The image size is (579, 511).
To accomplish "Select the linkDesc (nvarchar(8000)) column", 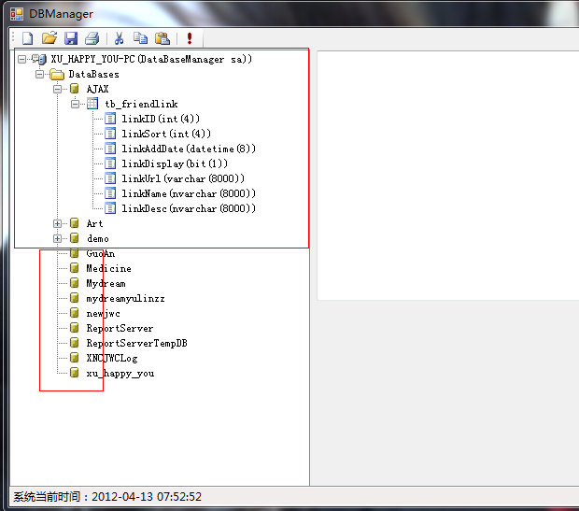I will pos(189,208).
